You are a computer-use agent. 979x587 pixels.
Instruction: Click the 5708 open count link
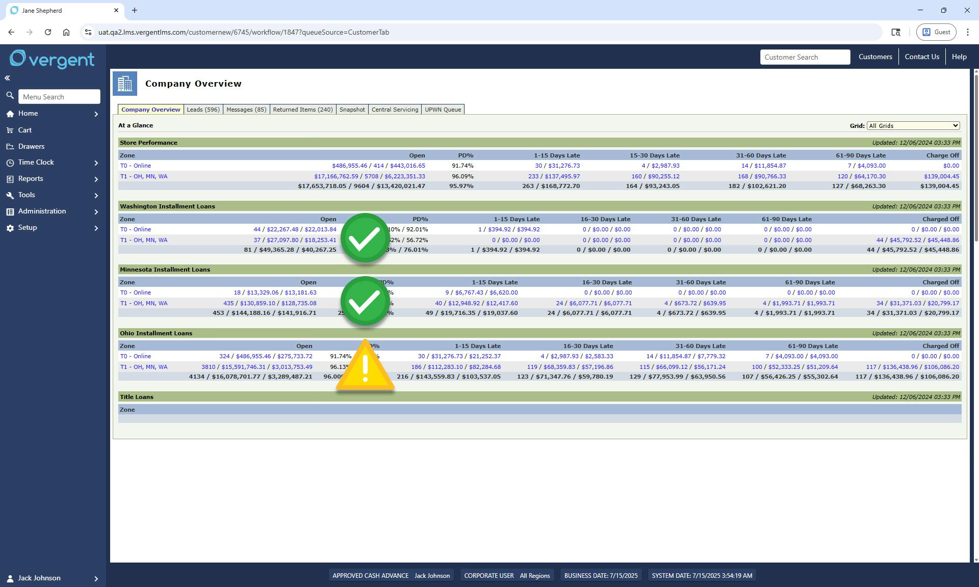point(371,176)
